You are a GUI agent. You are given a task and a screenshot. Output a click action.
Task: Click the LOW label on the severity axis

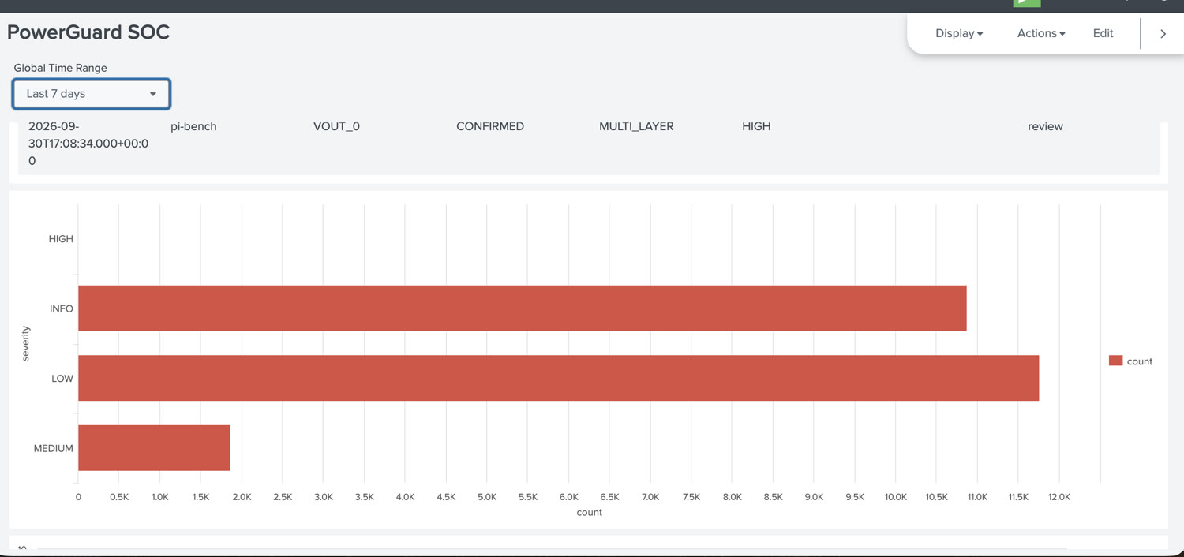click(62, 379)
